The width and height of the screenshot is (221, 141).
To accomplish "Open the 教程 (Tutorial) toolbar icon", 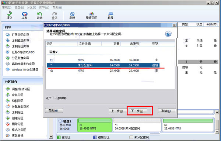I will (110, 16).
